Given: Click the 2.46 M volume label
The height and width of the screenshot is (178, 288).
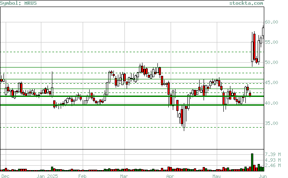Looking at the screenshot, I should (273, 165).
